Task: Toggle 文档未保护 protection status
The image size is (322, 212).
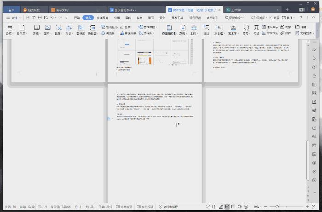Action: (x=171, y=207)
